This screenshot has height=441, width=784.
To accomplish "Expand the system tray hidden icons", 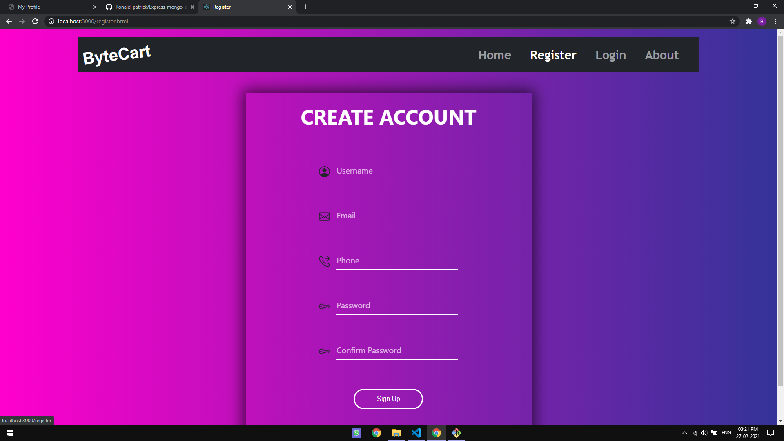I will [x=684, y=433].
